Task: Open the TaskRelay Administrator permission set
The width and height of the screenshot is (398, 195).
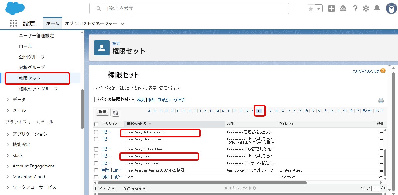Action: 145,132
